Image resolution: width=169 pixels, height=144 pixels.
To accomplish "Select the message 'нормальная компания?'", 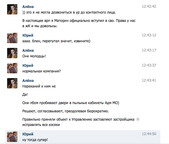I will [x=41, y=71].
